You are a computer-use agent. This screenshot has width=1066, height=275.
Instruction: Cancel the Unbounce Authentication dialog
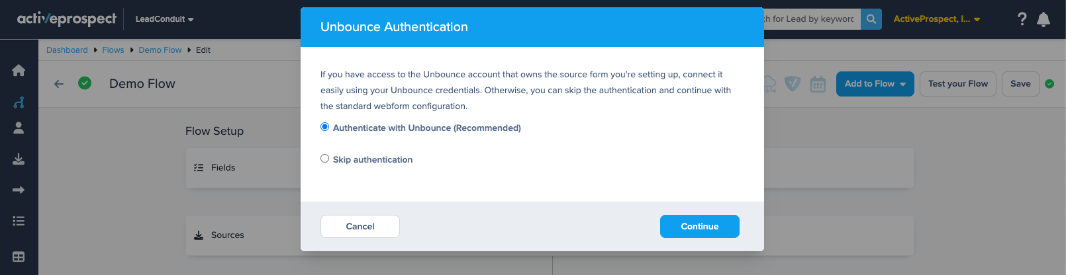pos(360,226)
